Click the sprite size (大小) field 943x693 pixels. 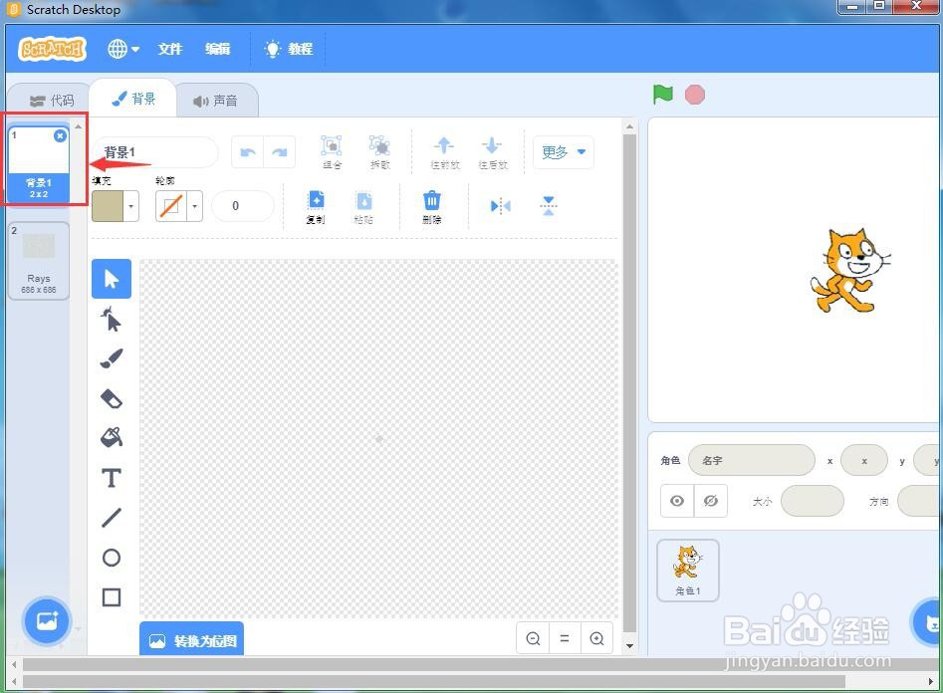tap(813, 501)
